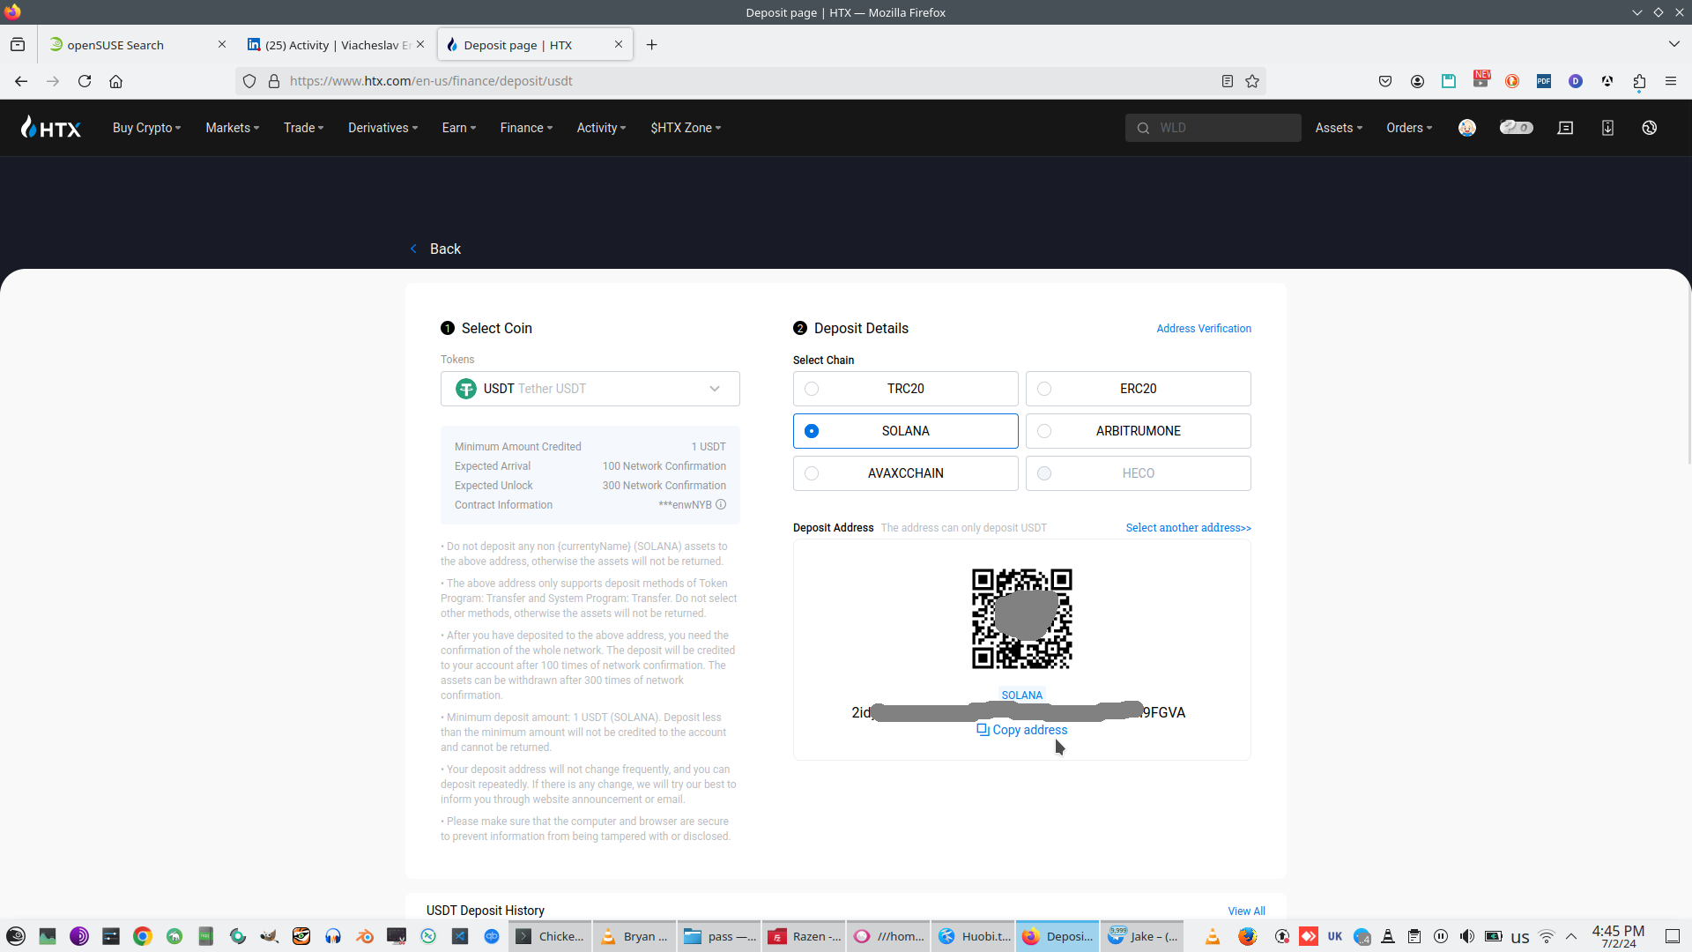Select the TRC20 chain radio button
The height and width of the screenshot is (952, 1692).
point(812,389)
